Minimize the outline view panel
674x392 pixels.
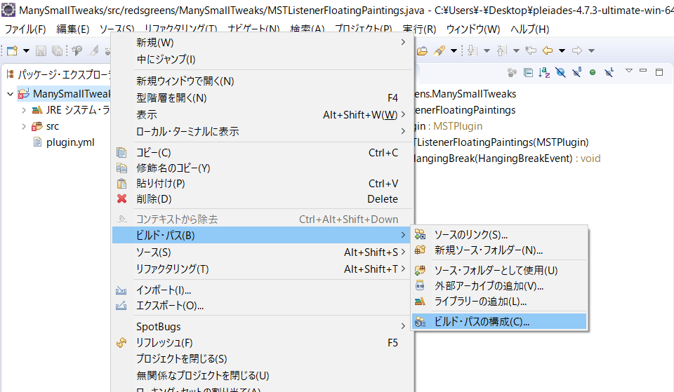[643, 70]
